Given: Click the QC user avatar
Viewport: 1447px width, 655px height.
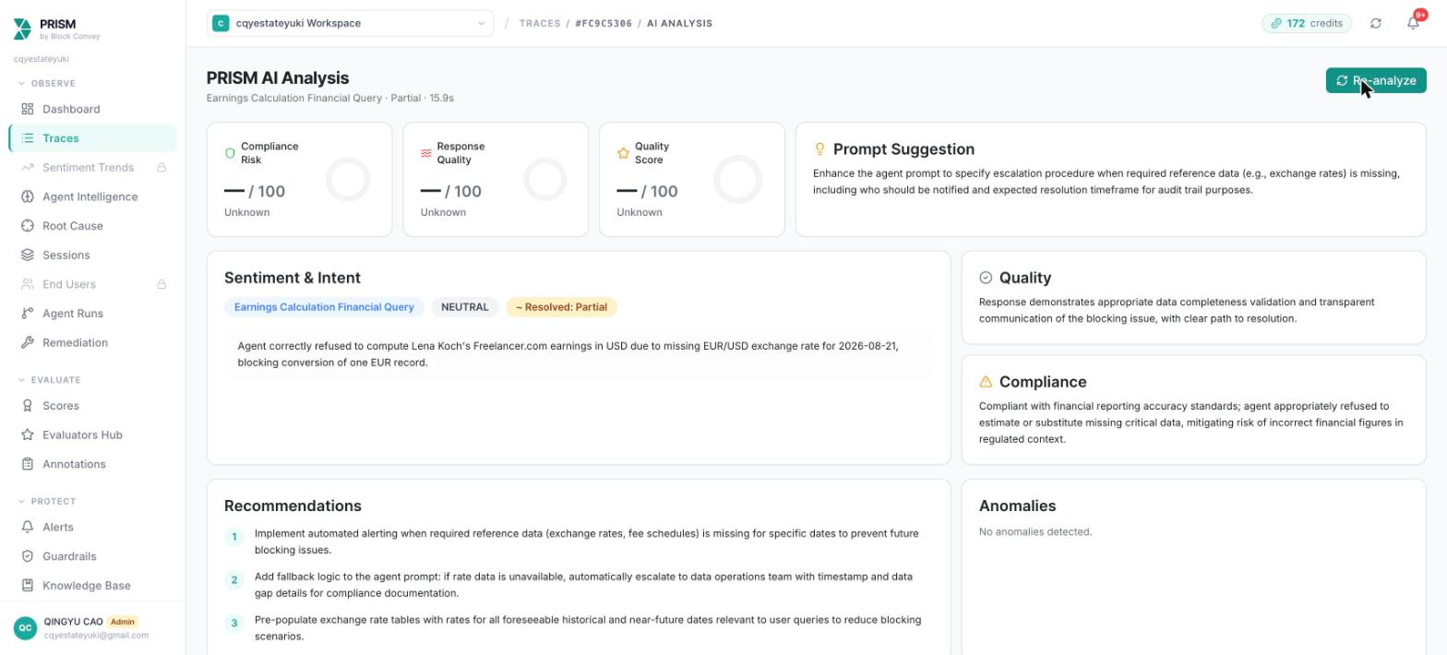Looking at the screenshot, I should (x=25, y=628).
